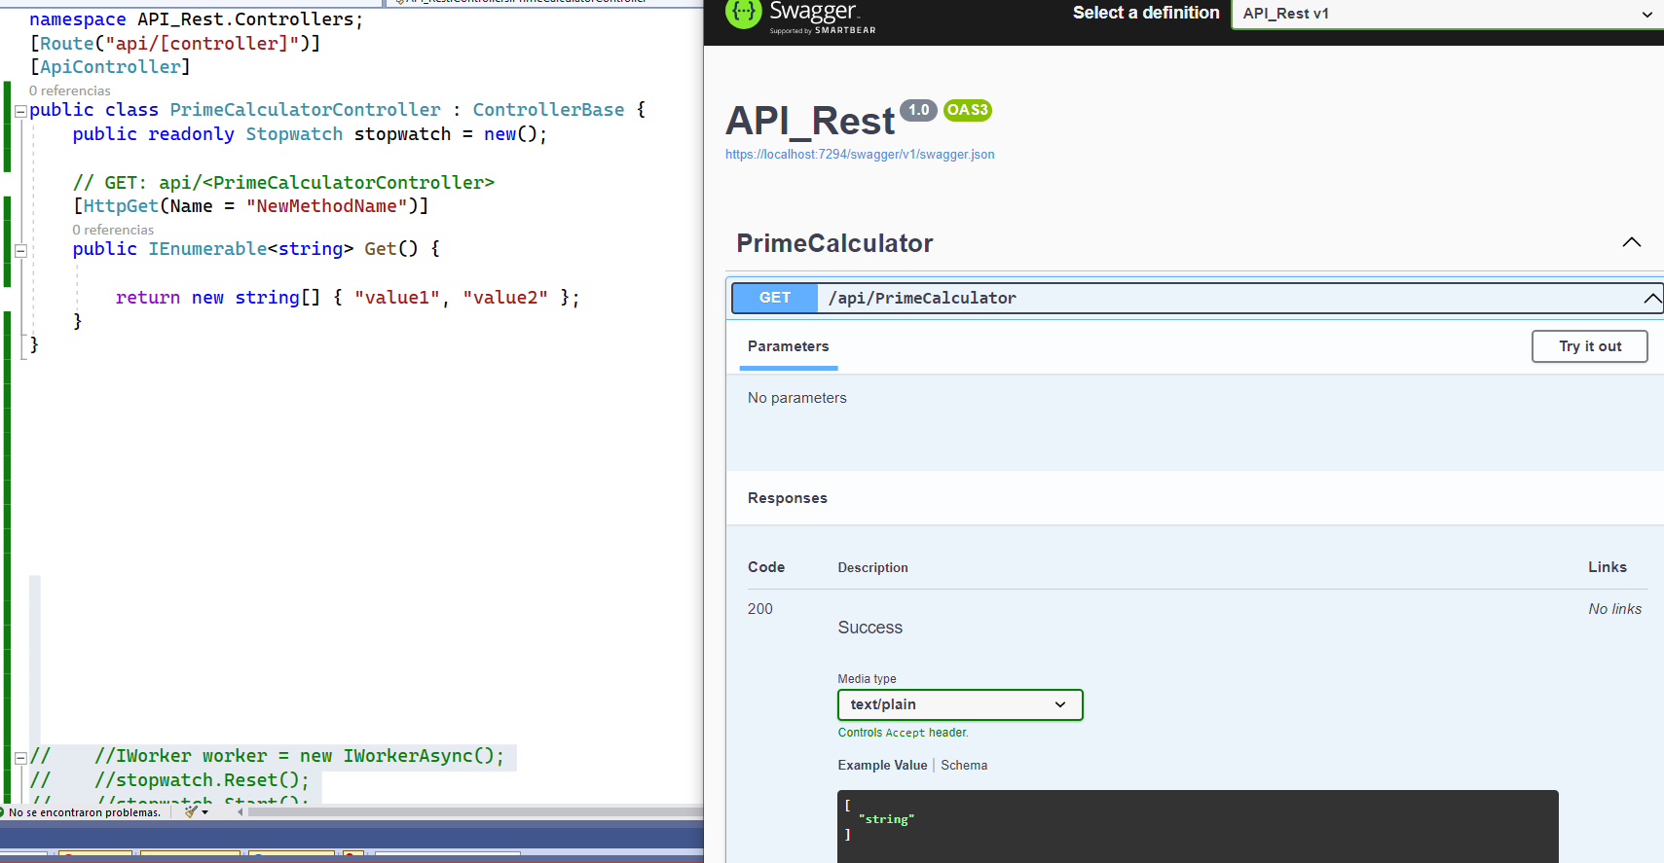Collapse the GET /api/PrimeCalculator operation
1664x863 pixels.
tap(1197, 298)
